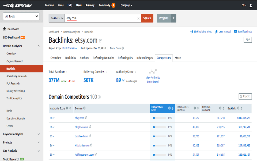Click the Send feedback icon
Screen dimensions: 257x161
pos(235,32)
